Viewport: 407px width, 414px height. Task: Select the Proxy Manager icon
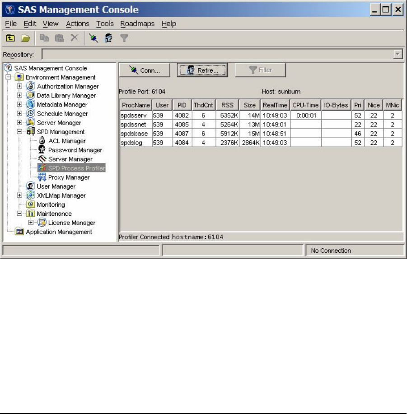pyautogui.click(x=42, y=177)
